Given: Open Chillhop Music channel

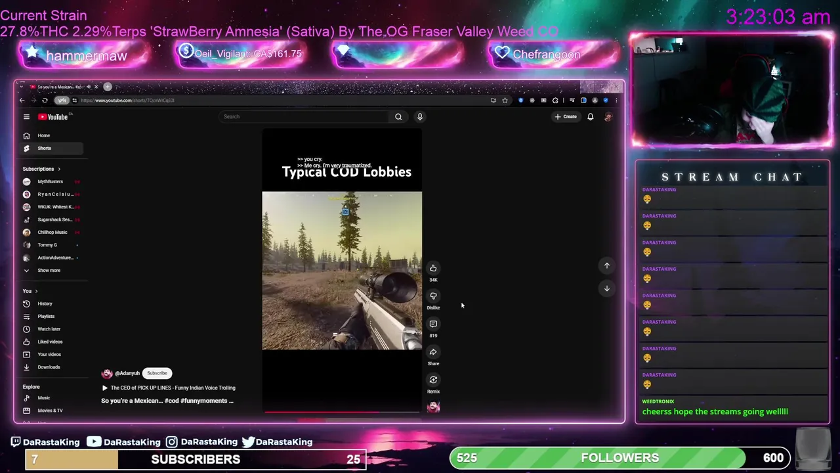Looking at the screenshot, I should (51, 233).
